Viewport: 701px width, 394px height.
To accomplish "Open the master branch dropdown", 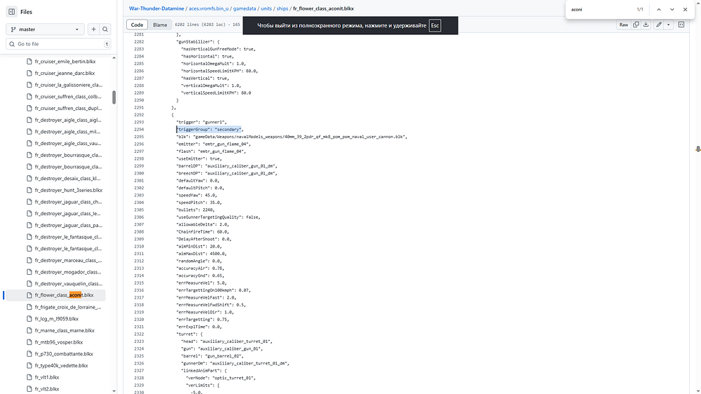I will pyautogui.click(x=45, y=29).
